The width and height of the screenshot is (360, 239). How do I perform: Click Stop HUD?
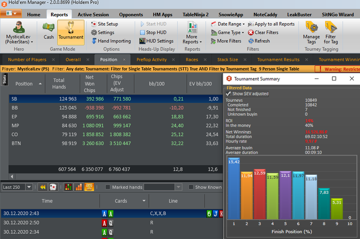click(x=153, y=32)
